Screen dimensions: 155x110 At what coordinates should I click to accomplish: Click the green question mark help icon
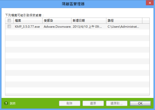tap(6, 103)
